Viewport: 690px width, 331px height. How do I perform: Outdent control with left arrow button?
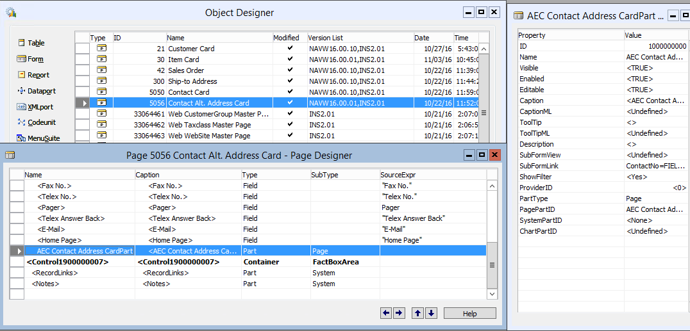(386, 313)
